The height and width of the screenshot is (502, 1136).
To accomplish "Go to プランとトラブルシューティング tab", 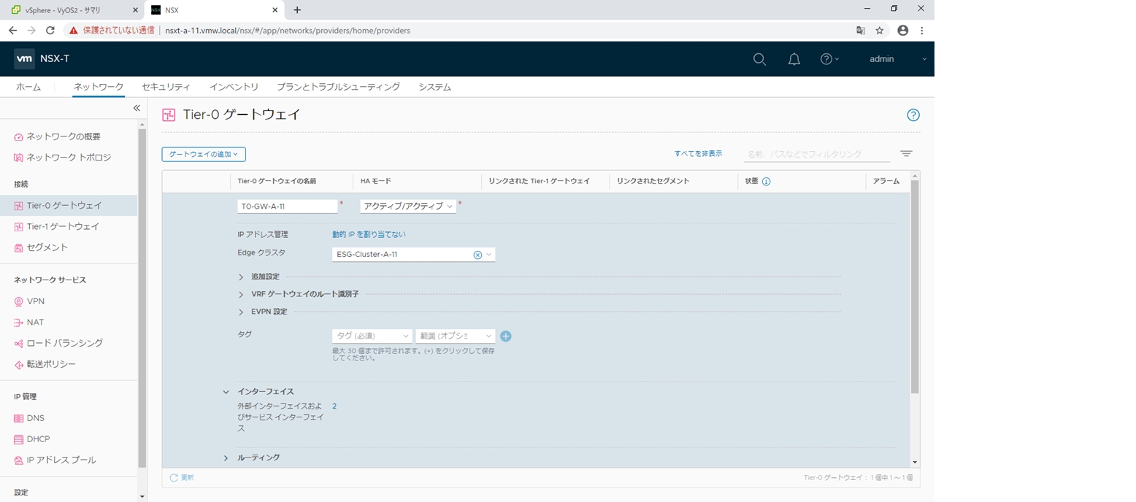I will (339, 87).
